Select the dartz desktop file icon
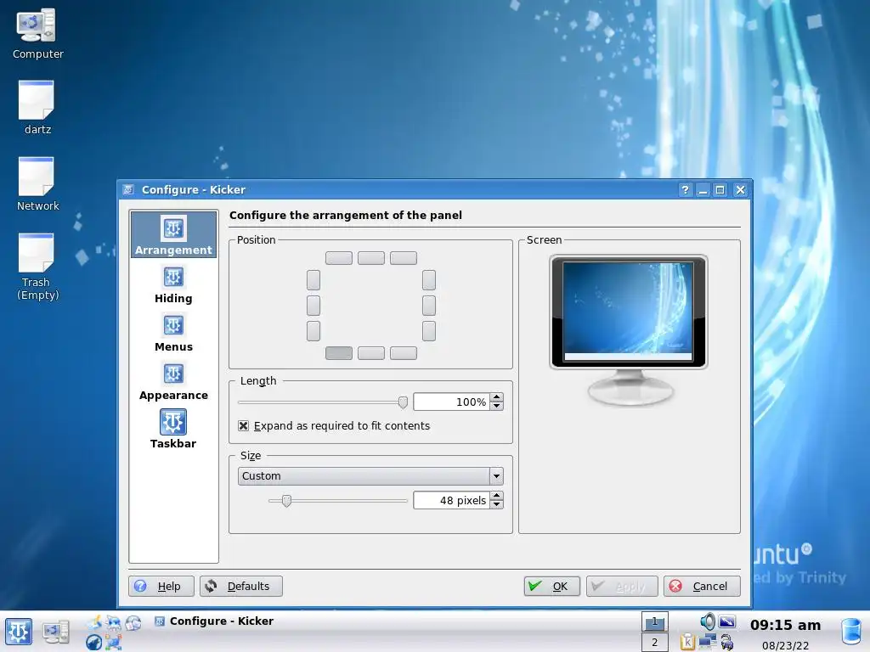The height and width of the screenshot is (652, 870). pyautogui.click(x=37, y=108)
